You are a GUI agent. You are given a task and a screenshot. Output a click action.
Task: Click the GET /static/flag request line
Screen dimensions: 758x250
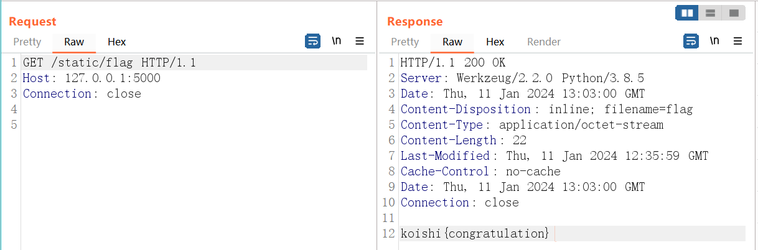coord(110,63)
